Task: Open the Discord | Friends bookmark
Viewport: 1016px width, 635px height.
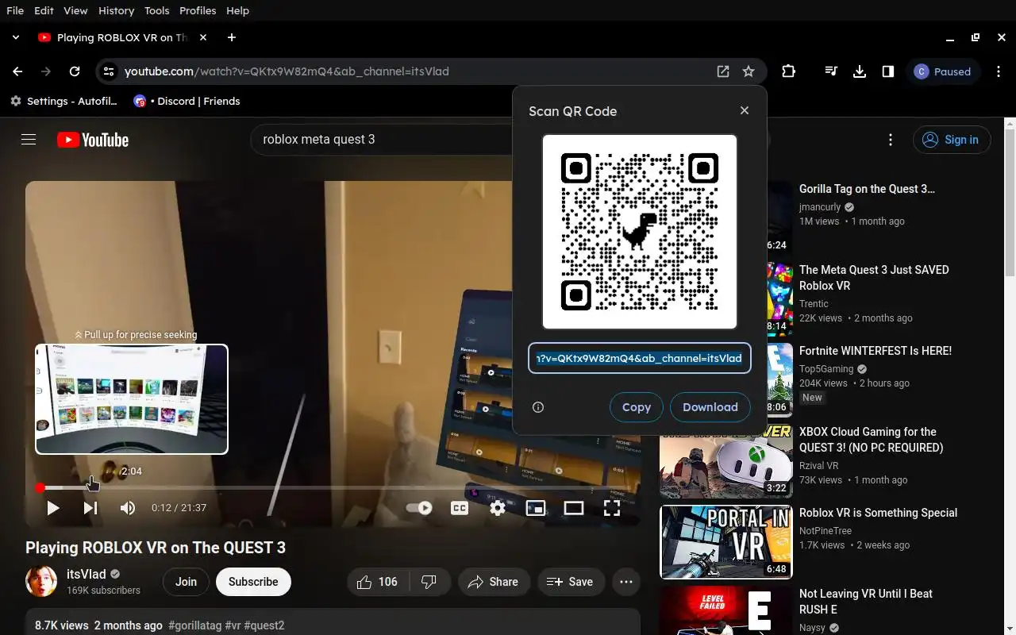Action: (x=187, y=101)
